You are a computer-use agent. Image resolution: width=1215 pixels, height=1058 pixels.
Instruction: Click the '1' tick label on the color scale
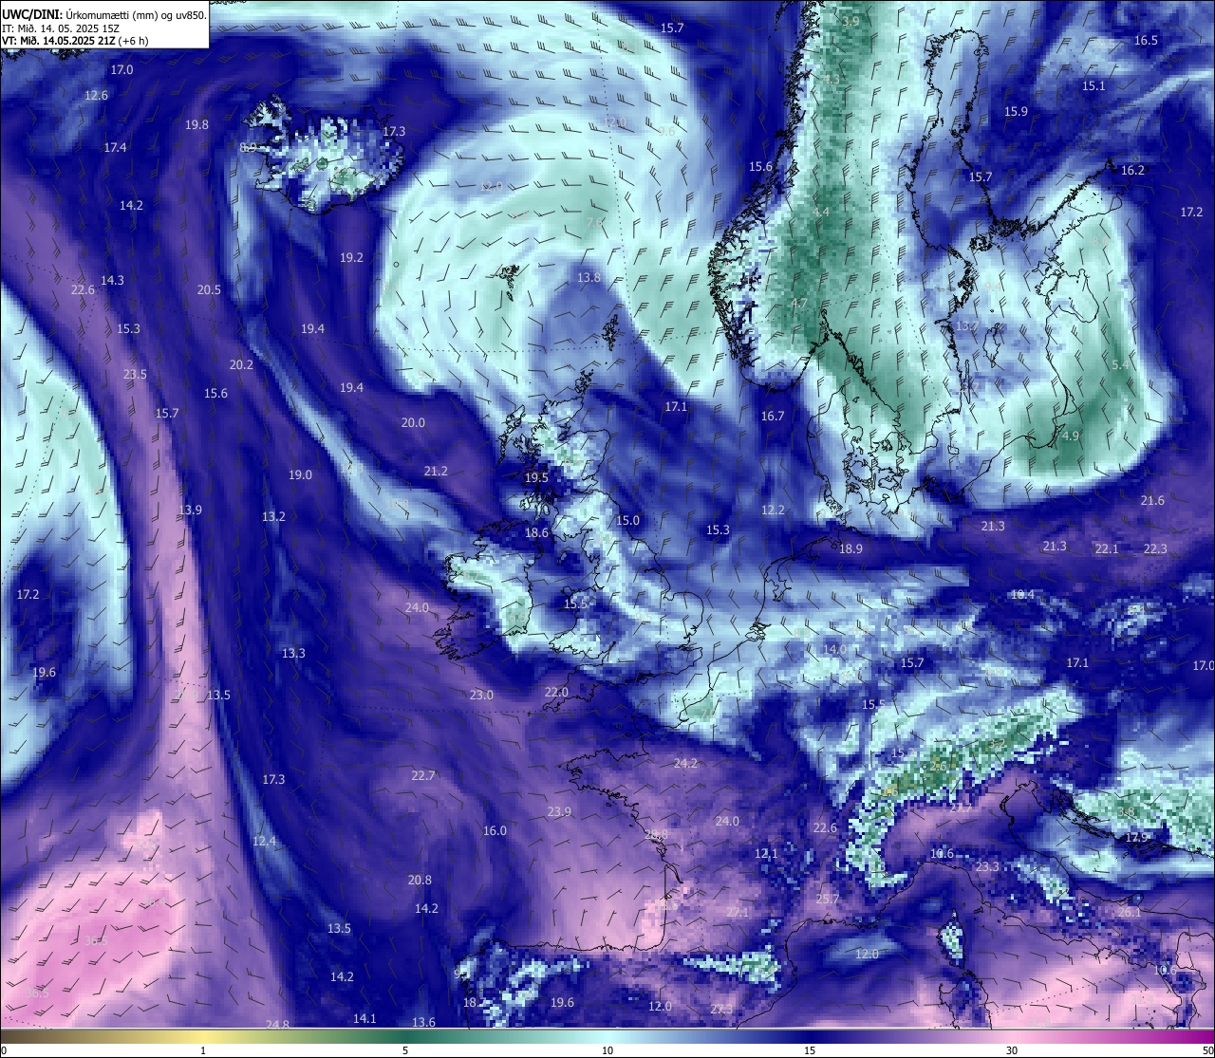203,1050
